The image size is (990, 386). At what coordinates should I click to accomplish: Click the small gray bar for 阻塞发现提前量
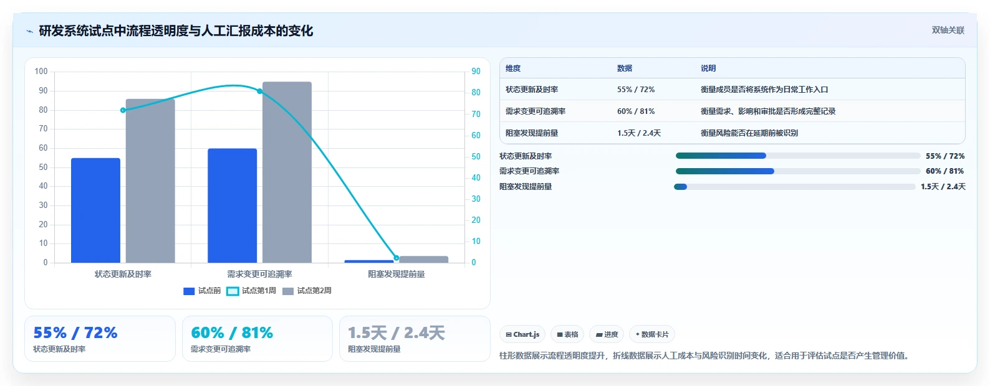[x=424, y=260]
